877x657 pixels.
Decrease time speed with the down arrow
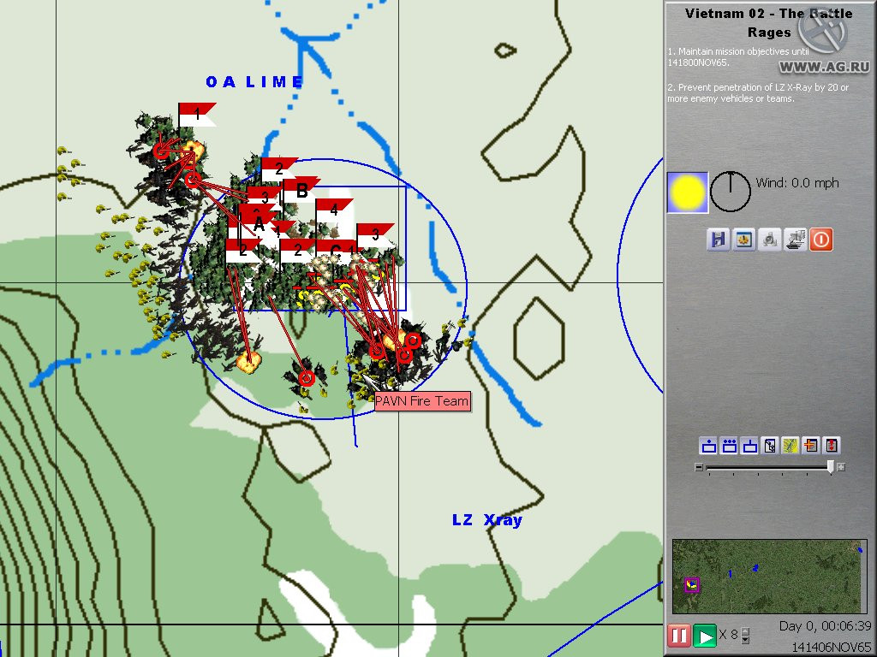(744, 640)
